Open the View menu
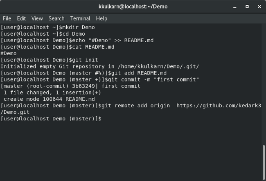266x181 pixels. [37, 18]
